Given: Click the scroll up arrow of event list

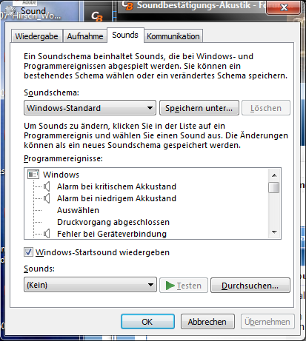Looking at the screenshot, I should [274, 175].
